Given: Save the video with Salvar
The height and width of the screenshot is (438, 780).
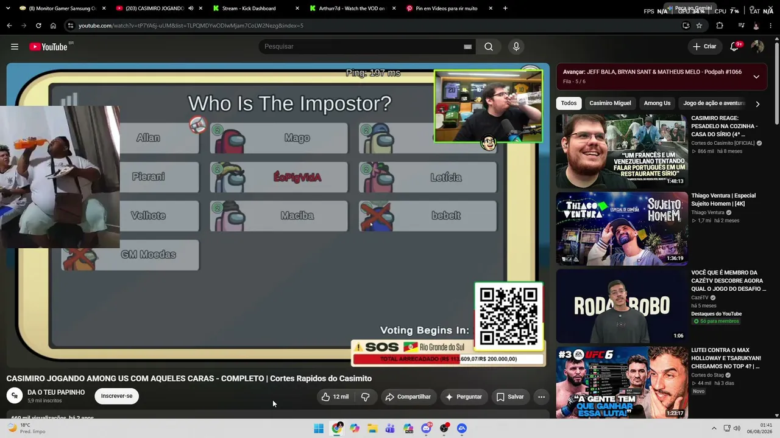Looking at the screenshot, I should pos(510,397).
